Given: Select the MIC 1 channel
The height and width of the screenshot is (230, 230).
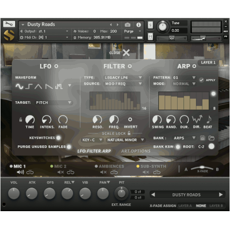Looking at the screenshot, I should pyautogui.click(x=17, y=166).
